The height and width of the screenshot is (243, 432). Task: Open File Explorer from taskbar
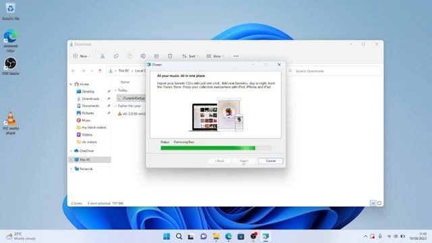(x=216, y=236)
